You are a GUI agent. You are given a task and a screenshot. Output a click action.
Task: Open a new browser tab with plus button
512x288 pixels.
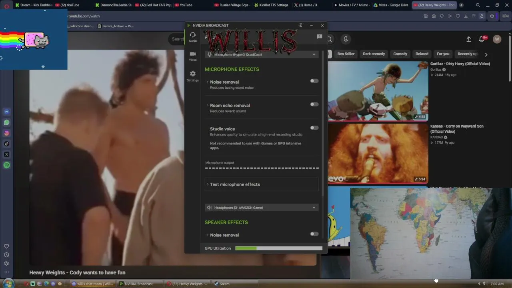461,5
